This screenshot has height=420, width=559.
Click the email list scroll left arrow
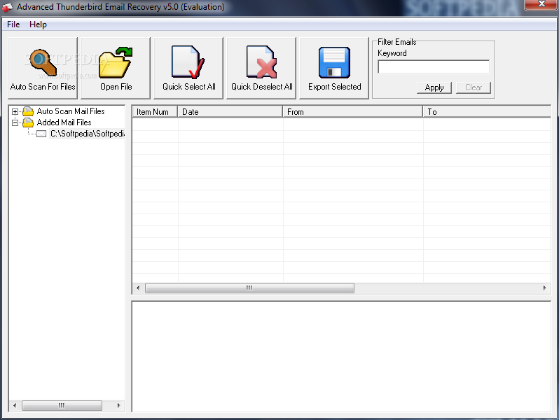(138, 288)
